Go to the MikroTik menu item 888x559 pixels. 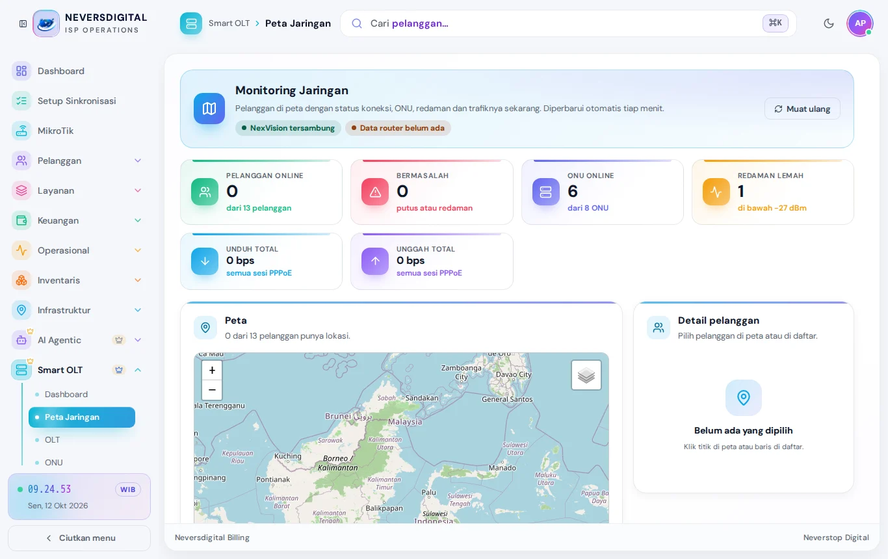click(79, 131)
